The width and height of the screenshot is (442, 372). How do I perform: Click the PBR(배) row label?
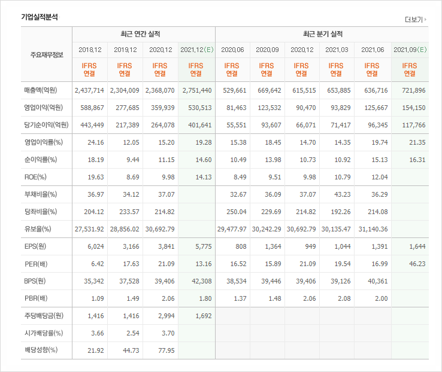tap(36, 298)
